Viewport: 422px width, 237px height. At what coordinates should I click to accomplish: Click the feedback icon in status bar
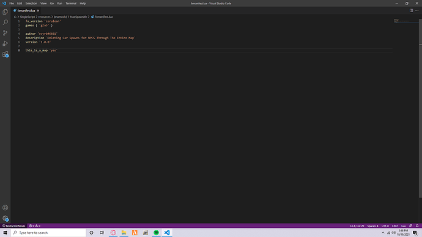click(410, 226)
